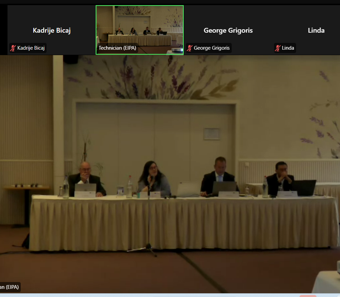Viewport: 340px width, 297px height.
Task: Click the small Kadrije Bicaj name tag
Action: (28, 48)
